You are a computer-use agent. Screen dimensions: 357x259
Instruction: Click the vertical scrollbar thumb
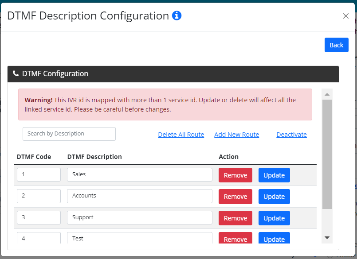pos(327,154)
